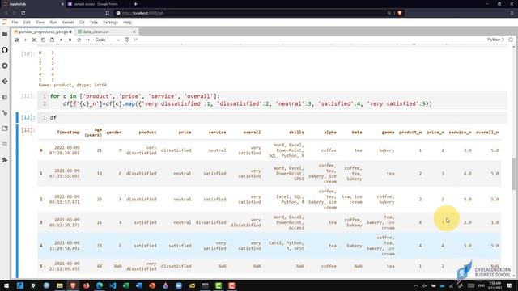This screenshot has height=291, width=518.
Task: Click the overall_n column header
Action: 487,133
